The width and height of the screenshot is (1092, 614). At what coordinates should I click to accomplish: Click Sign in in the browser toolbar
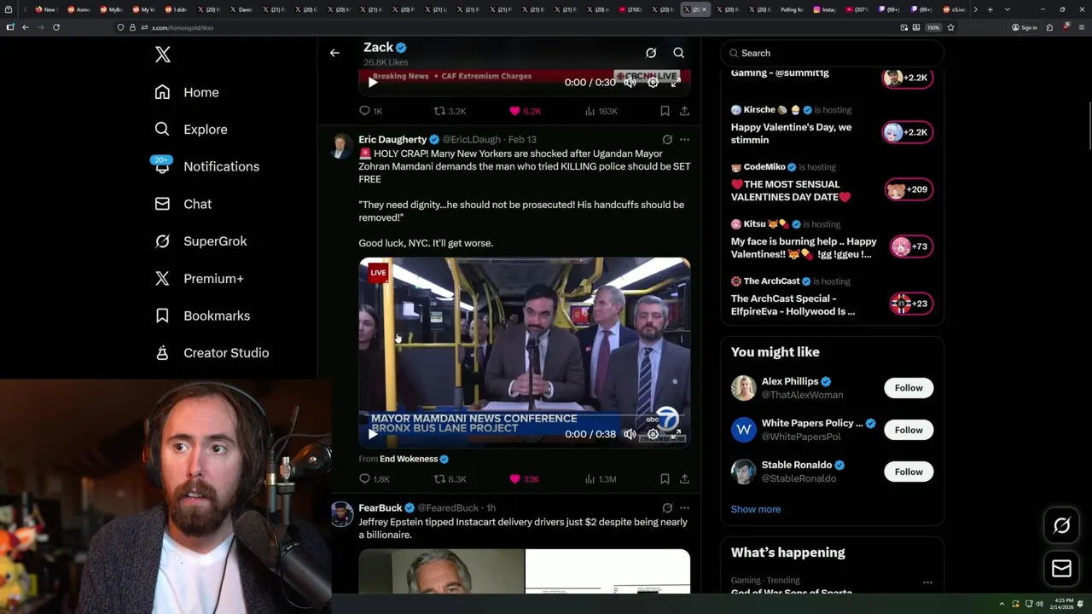click(1025, 27)
